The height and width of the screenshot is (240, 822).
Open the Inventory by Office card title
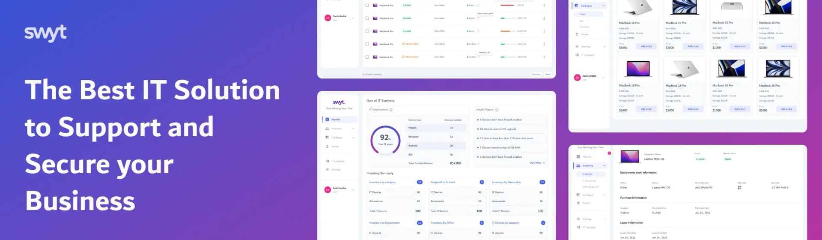pyautogui.click(x=442, y=223)
